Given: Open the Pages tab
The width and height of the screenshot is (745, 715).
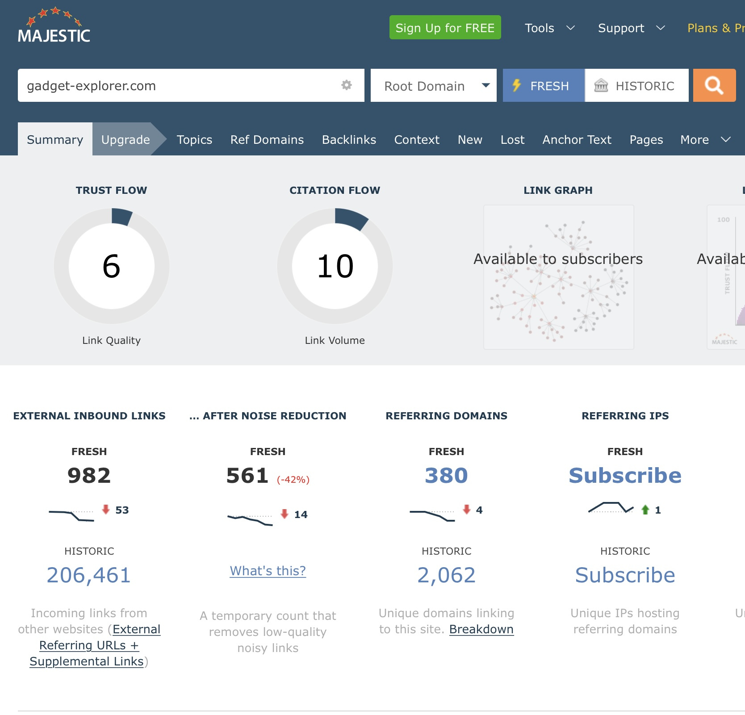Looking at the screenshot, I should tap(646, 140).
